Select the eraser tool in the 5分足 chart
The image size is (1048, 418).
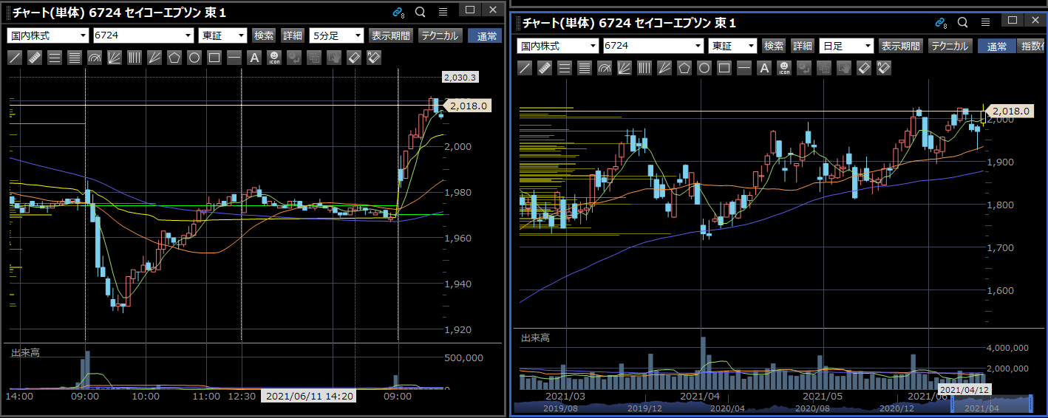point(354,58)
